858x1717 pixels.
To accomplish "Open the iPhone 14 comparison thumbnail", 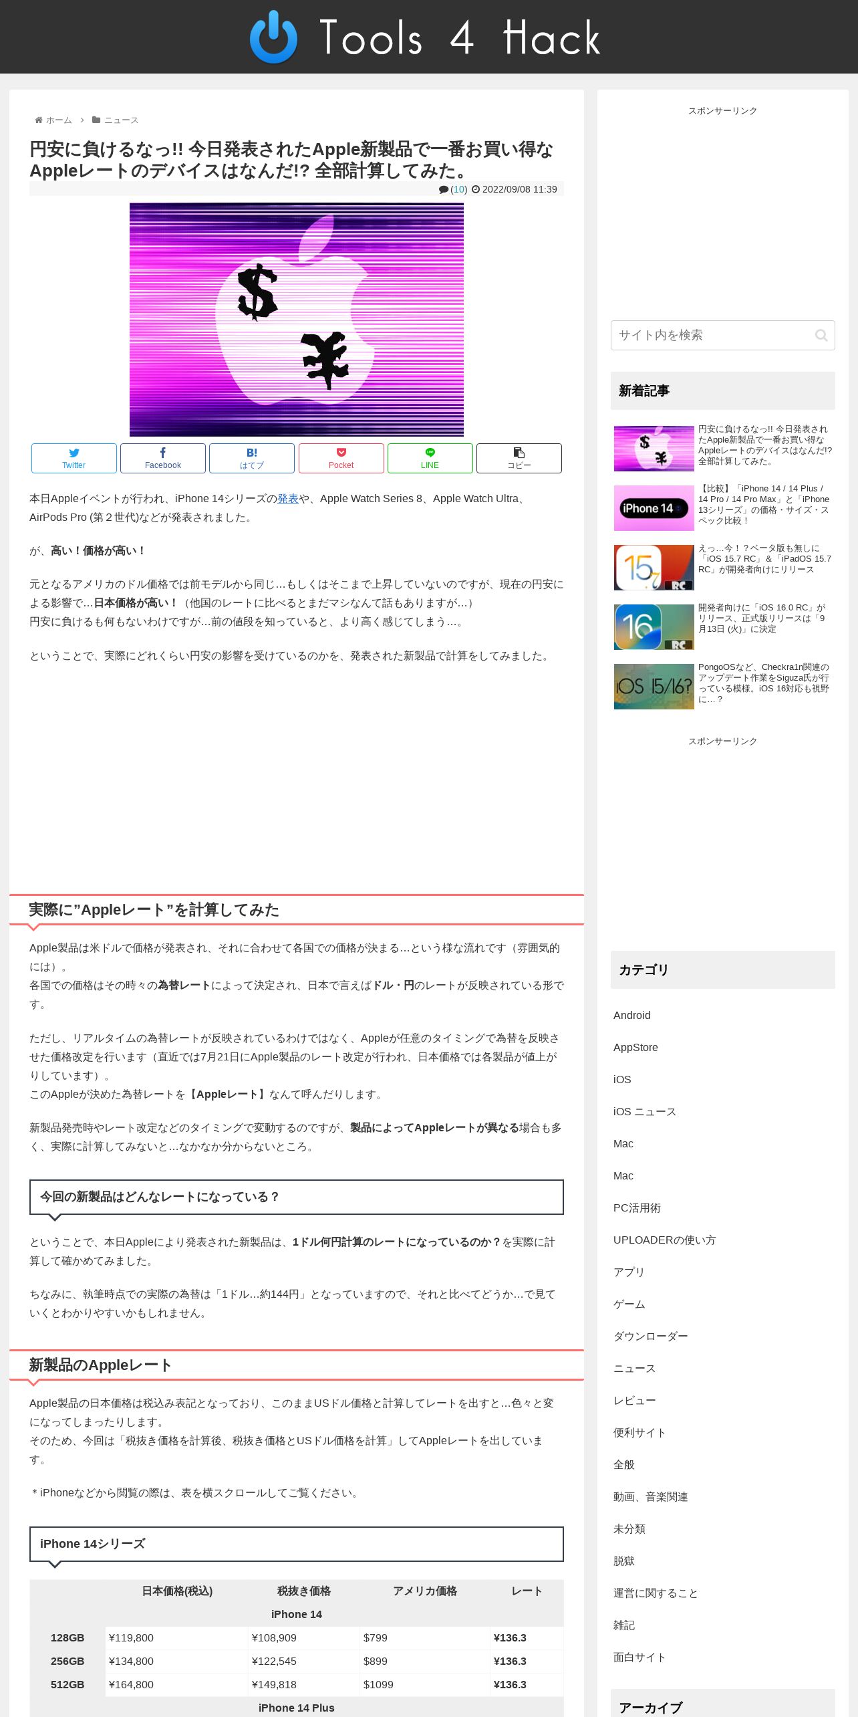I will click(654, 508).
